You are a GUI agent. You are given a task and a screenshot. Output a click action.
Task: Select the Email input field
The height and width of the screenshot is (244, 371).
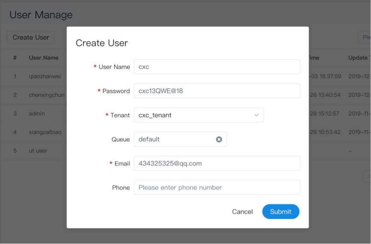217,164
